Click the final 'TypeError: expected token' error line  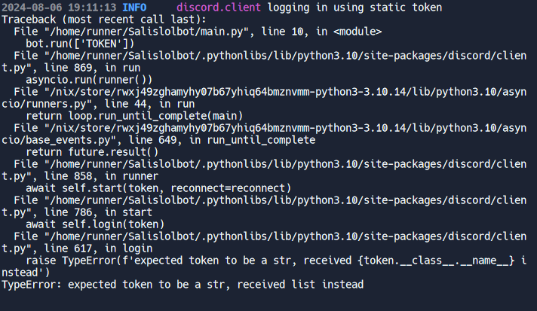183,285
